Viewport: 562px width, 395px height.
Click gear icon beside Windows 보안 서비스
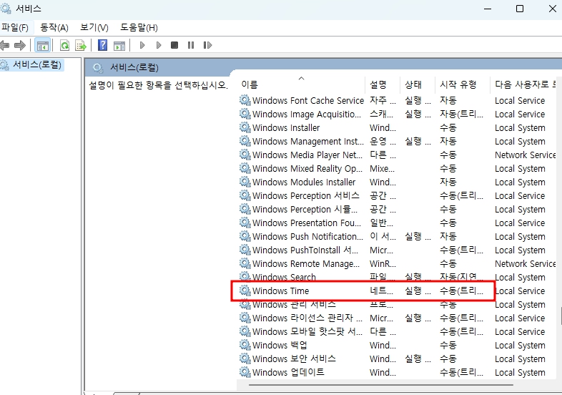(245, 359)
